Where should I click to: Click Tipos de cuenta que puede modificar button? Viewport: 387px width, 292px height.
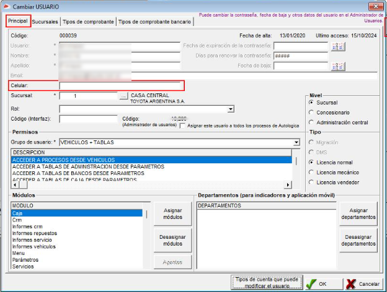point(267,283)
